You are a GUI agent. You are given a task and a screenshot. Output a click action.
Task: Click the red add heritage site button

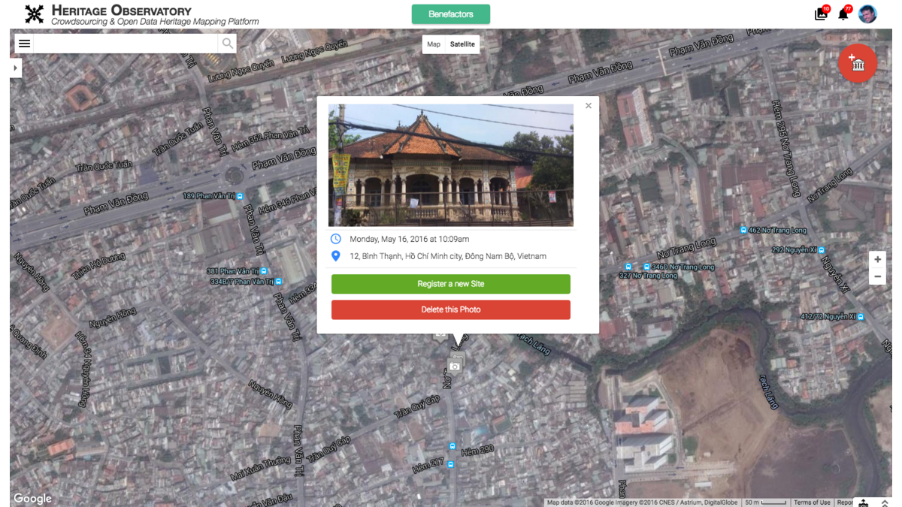coord(858,64)
